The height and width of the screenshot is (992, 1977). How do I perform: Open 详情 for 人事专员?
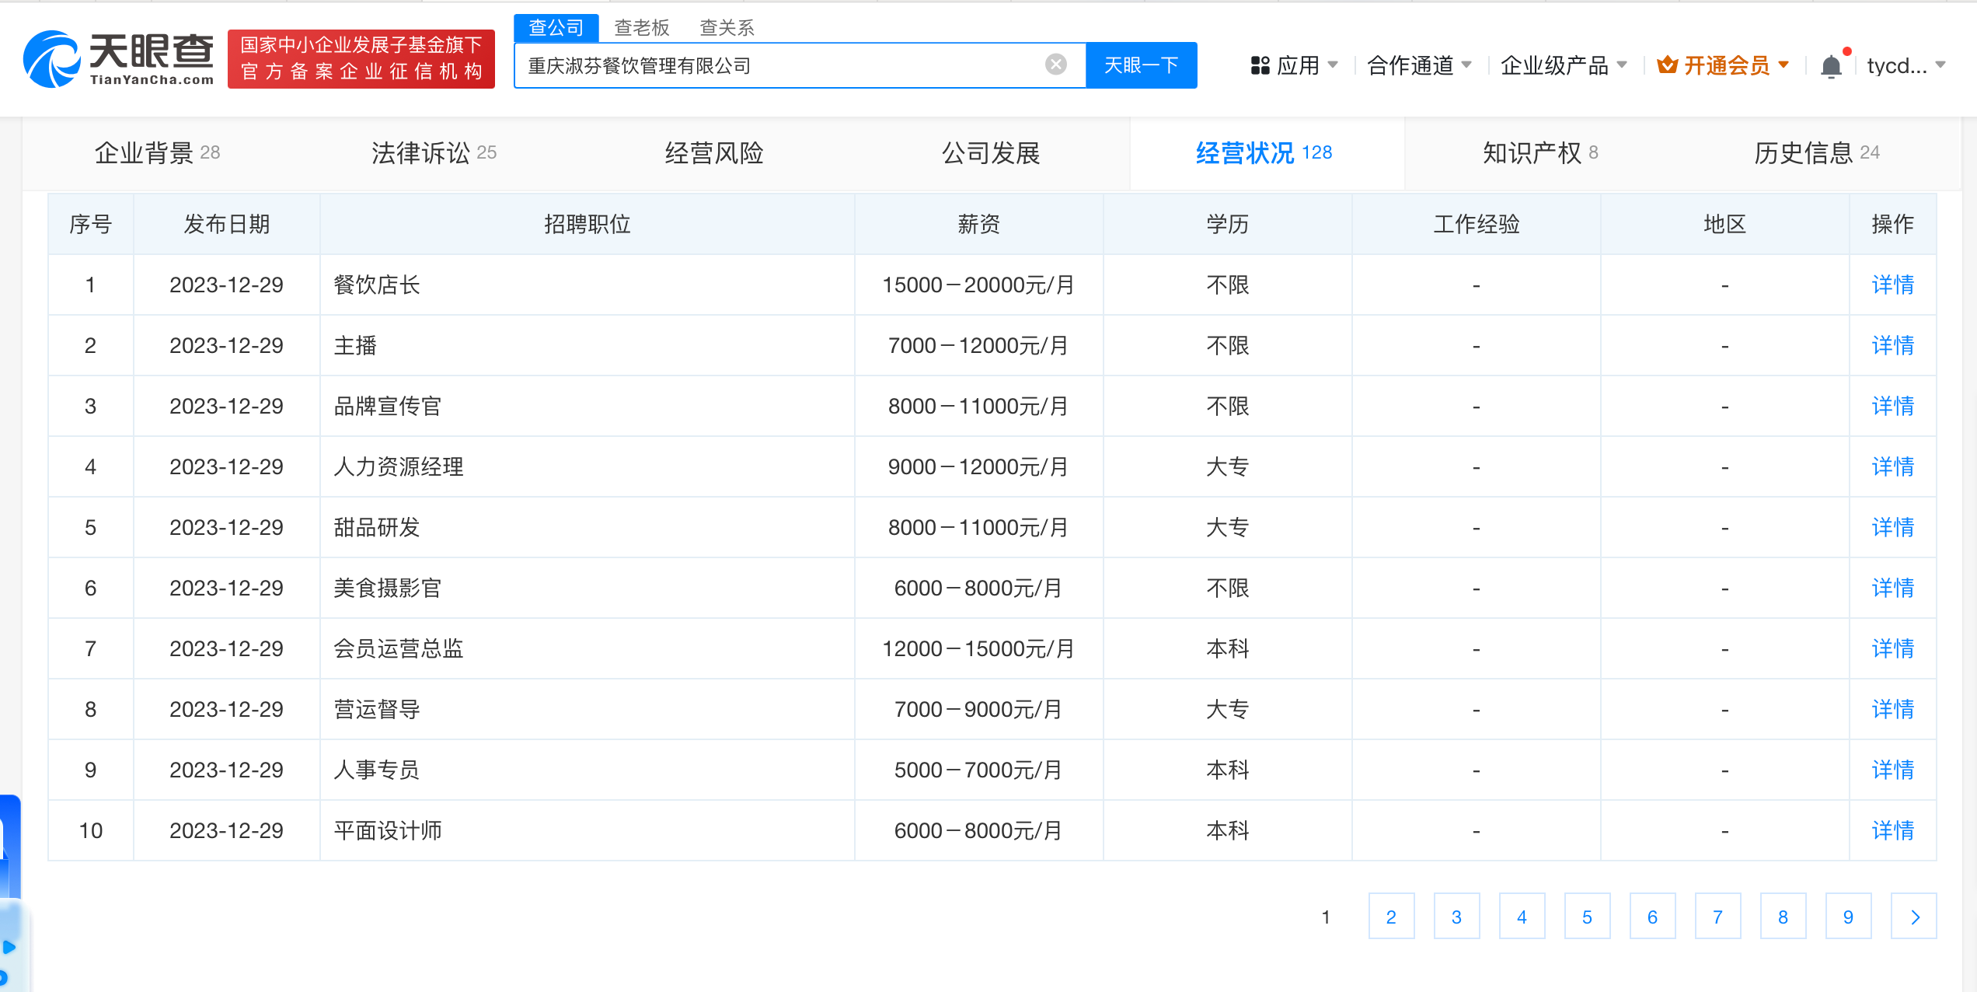coord(1893,770)
